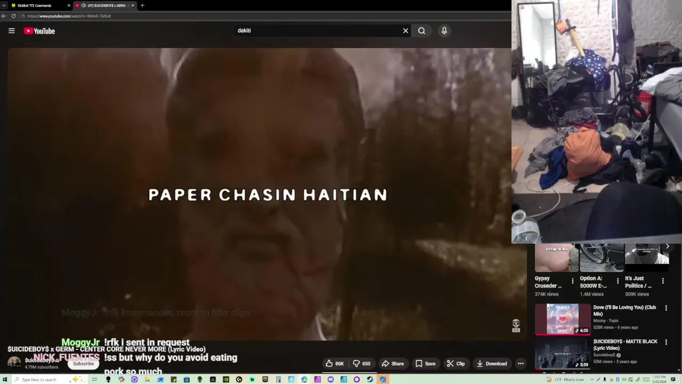Image resolution: width=682 pixels, height=384 pixels.
Task: Play 'Dove (I'll Be Loving You) (Club Mix)'
Action: click(x=624, y=310)
